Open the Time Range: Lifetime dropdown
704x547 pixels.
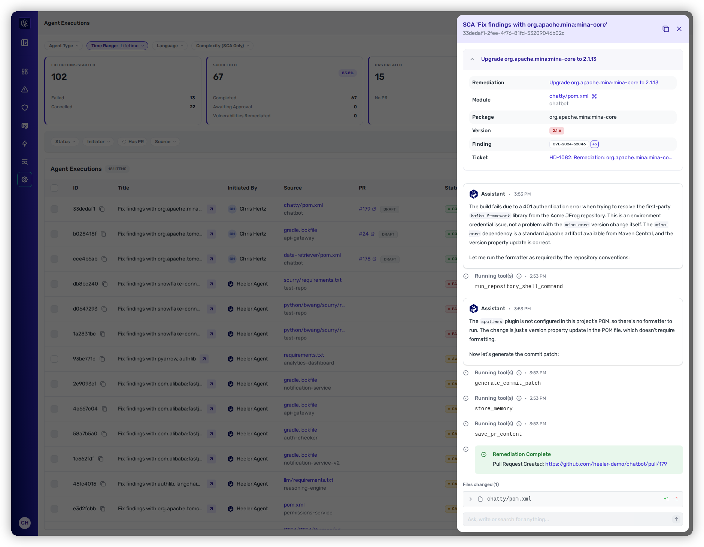[x=117, y=46]
